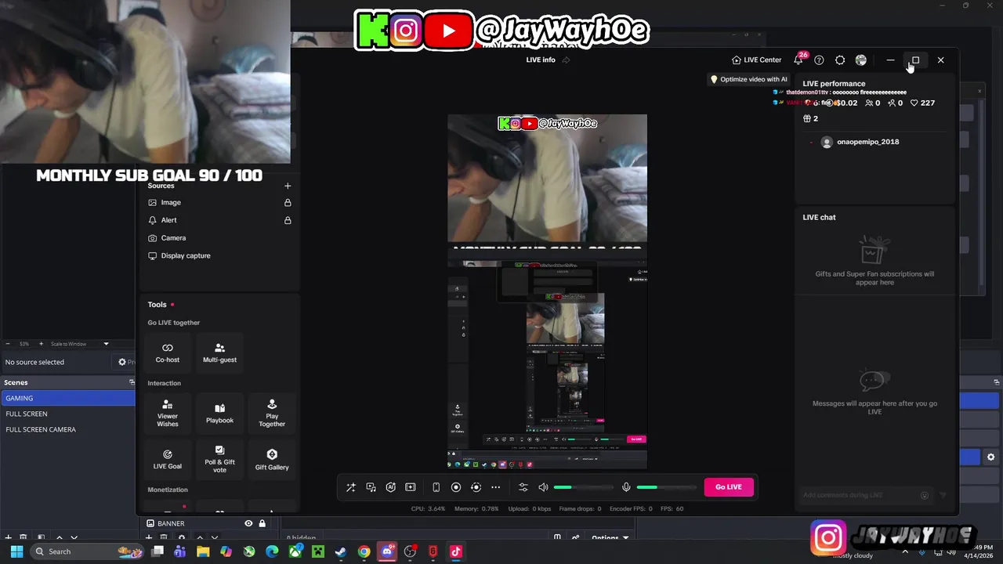Select the GAMING scene in OBS
This screenshot has width=1003, height=564.
point(68,398)
